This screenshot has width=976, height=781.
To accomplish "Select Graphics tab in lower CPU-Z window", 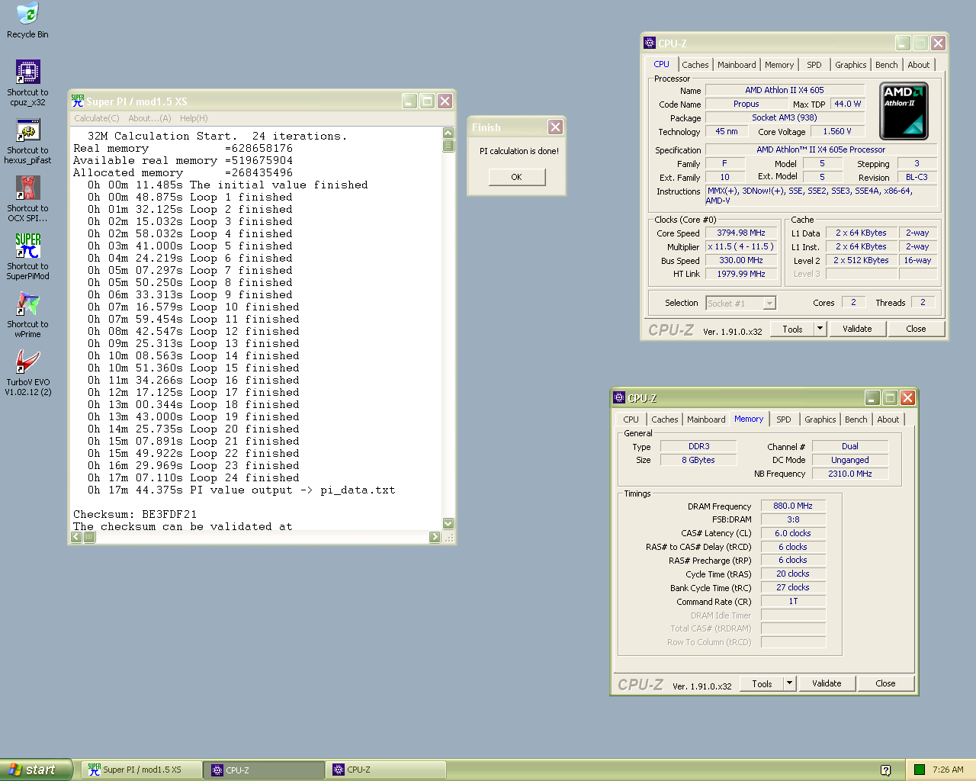I will [x=820, y=419].
